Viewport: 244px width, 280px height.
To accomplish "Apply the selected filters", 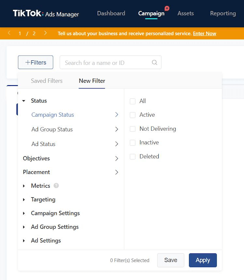I will click(203, 260).
